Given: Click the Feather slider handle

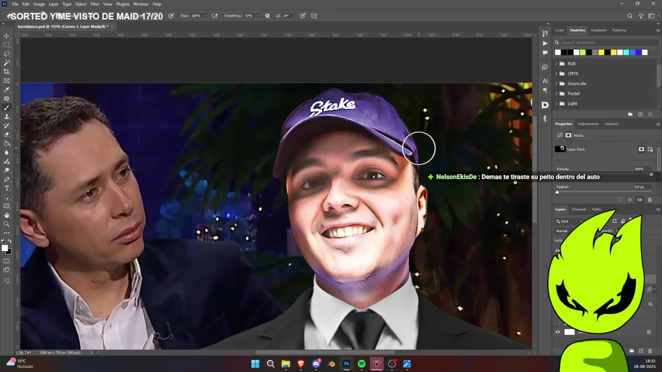Looking at the screenshot, I should pos(557,192).
